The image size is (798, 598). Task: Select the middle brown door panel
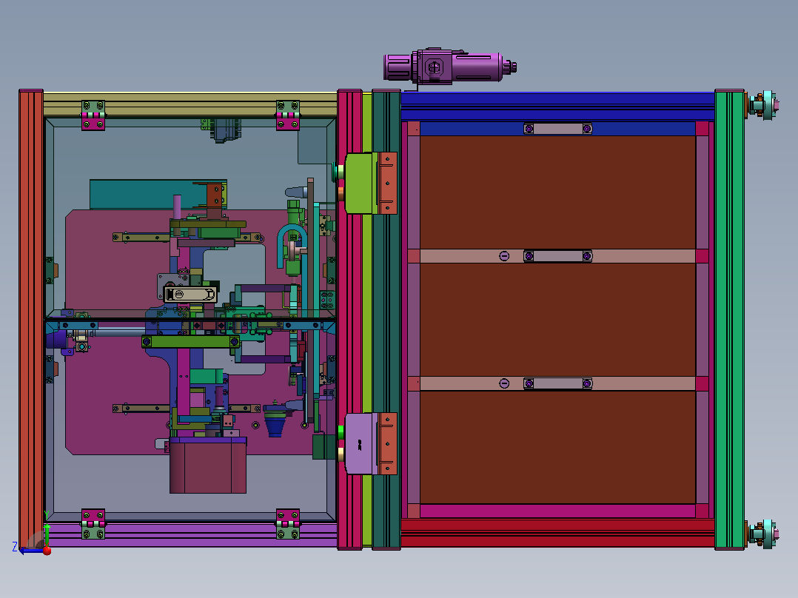(557, 320)
